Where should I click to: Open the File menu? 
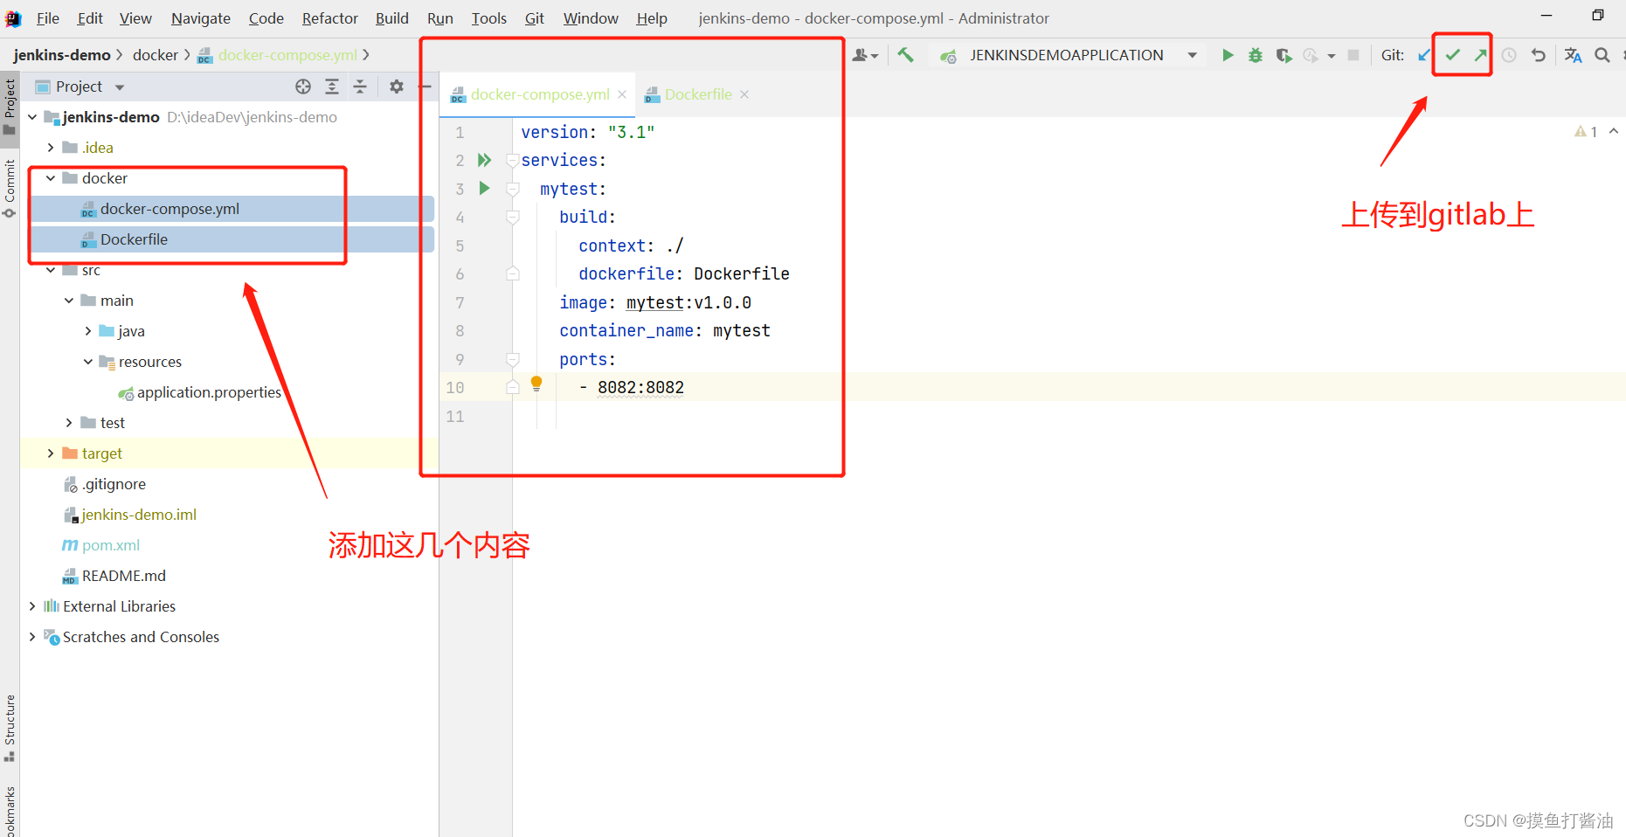48,18
